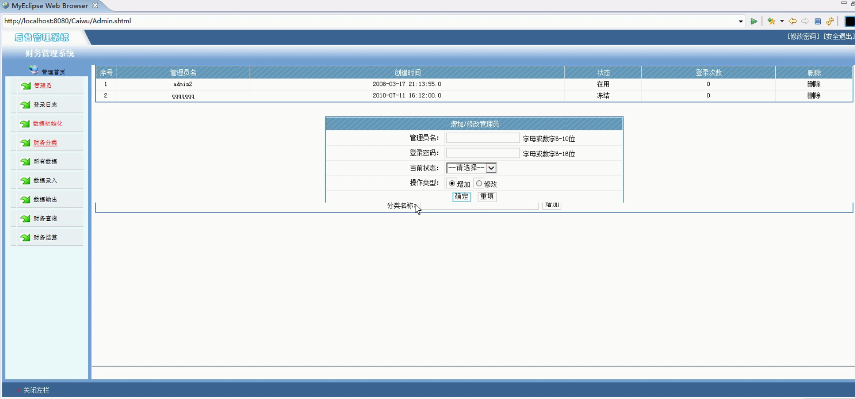
Task: Open the 管理首页 sidebar heading
Action: 53,72
